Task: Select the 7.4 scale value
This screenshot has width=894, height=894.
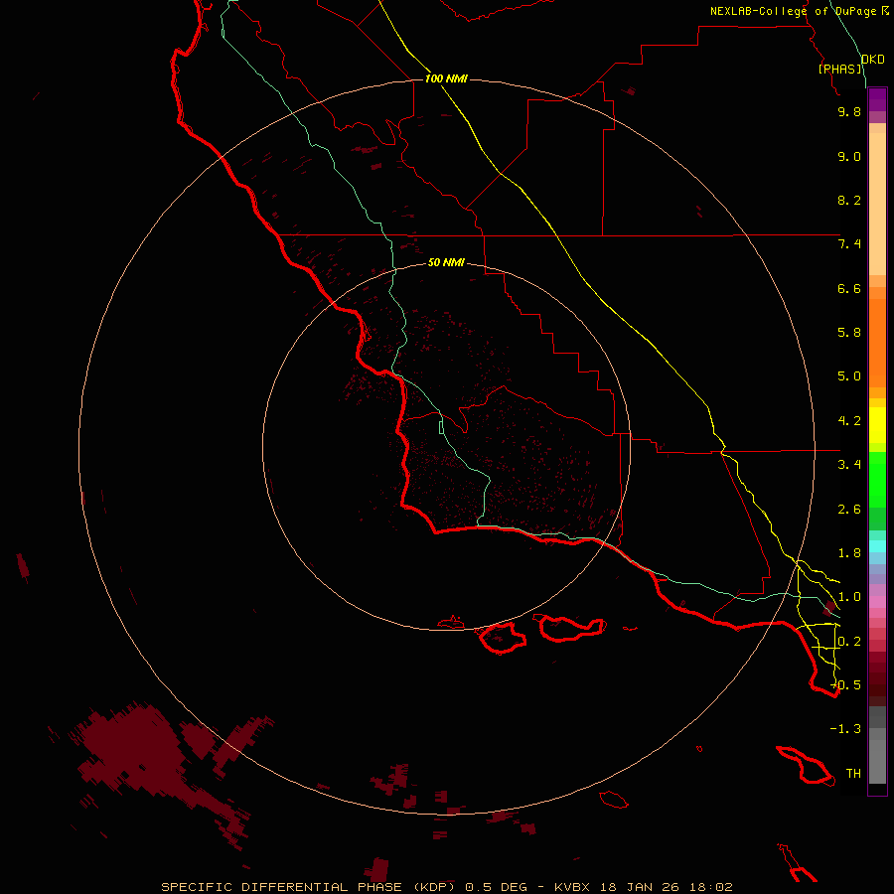Action: [849, 244]
